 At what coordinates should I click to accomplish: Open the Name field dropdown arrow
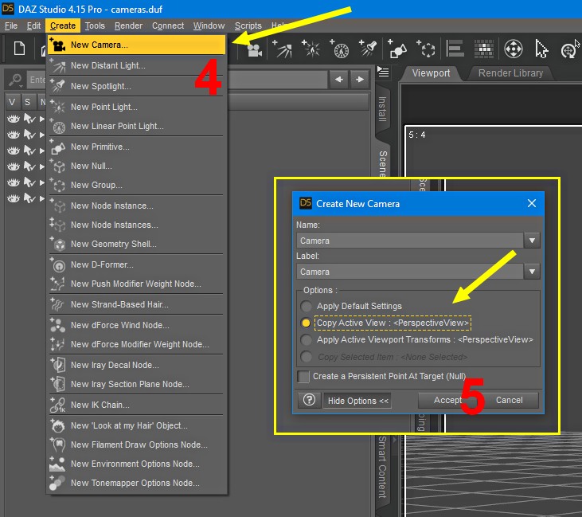[532, 241]
